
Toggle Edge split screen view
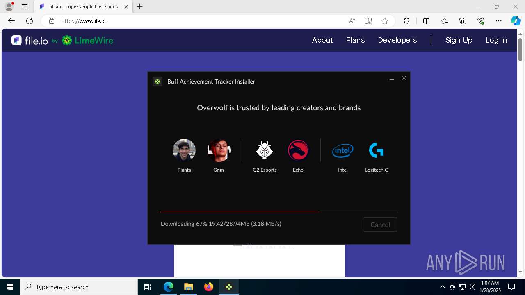click(426, 21)
